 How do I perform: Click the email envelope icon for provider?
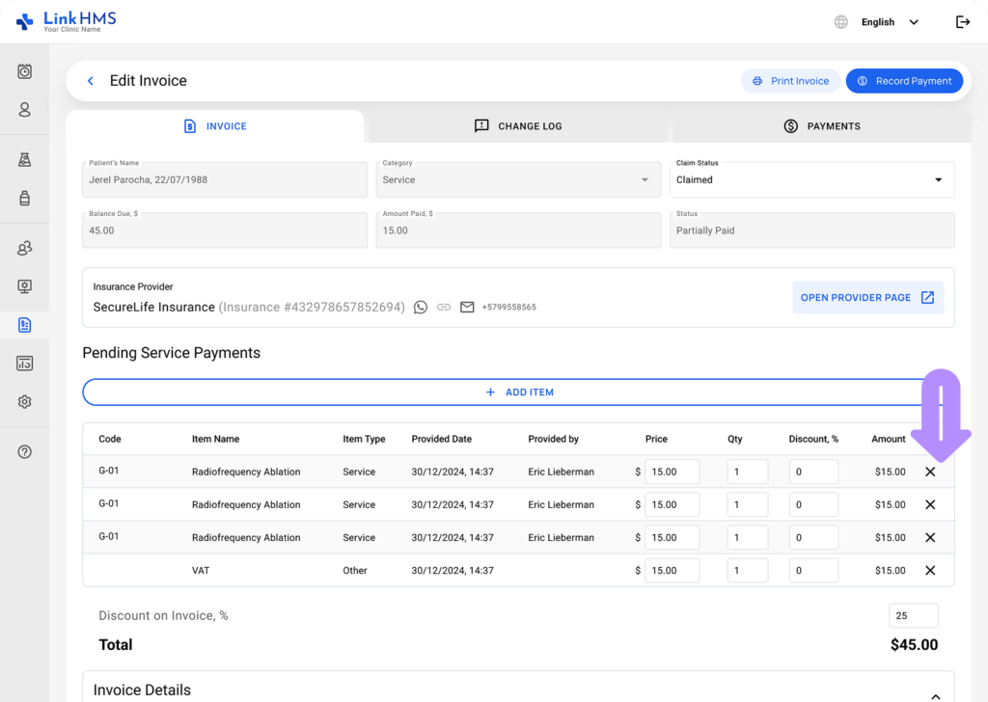tap(467, 308)
